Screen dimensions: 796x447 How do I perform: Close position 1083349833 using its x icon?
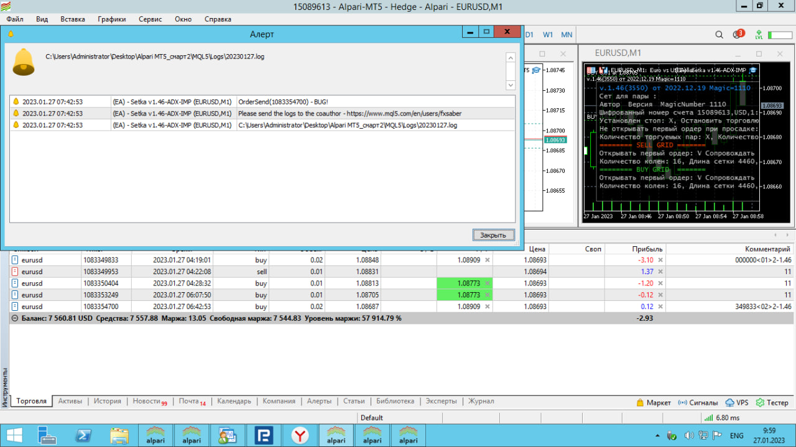(660, 260)
